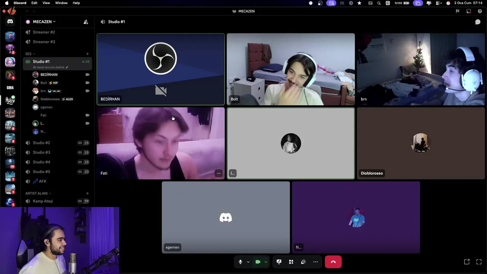Viewport: 487px width, 274px height.
Task: Open microphone input options arrow
Action: [248, 262]
